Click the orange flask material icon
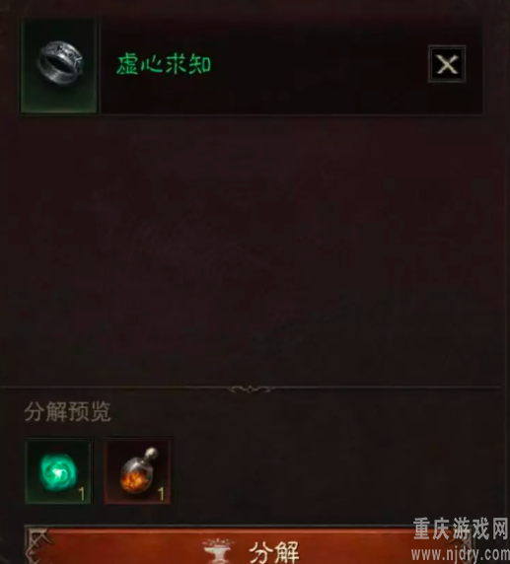This screenshot has width=510, height=564. (x=138, y=469)
